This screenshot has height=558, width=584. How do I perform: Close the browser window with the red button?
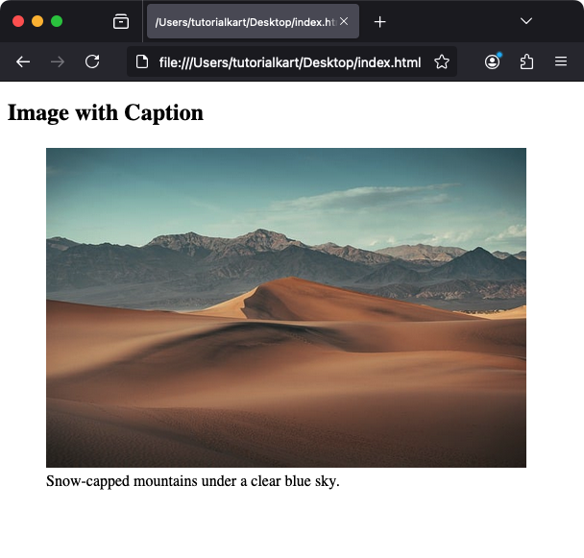point(18,21)
